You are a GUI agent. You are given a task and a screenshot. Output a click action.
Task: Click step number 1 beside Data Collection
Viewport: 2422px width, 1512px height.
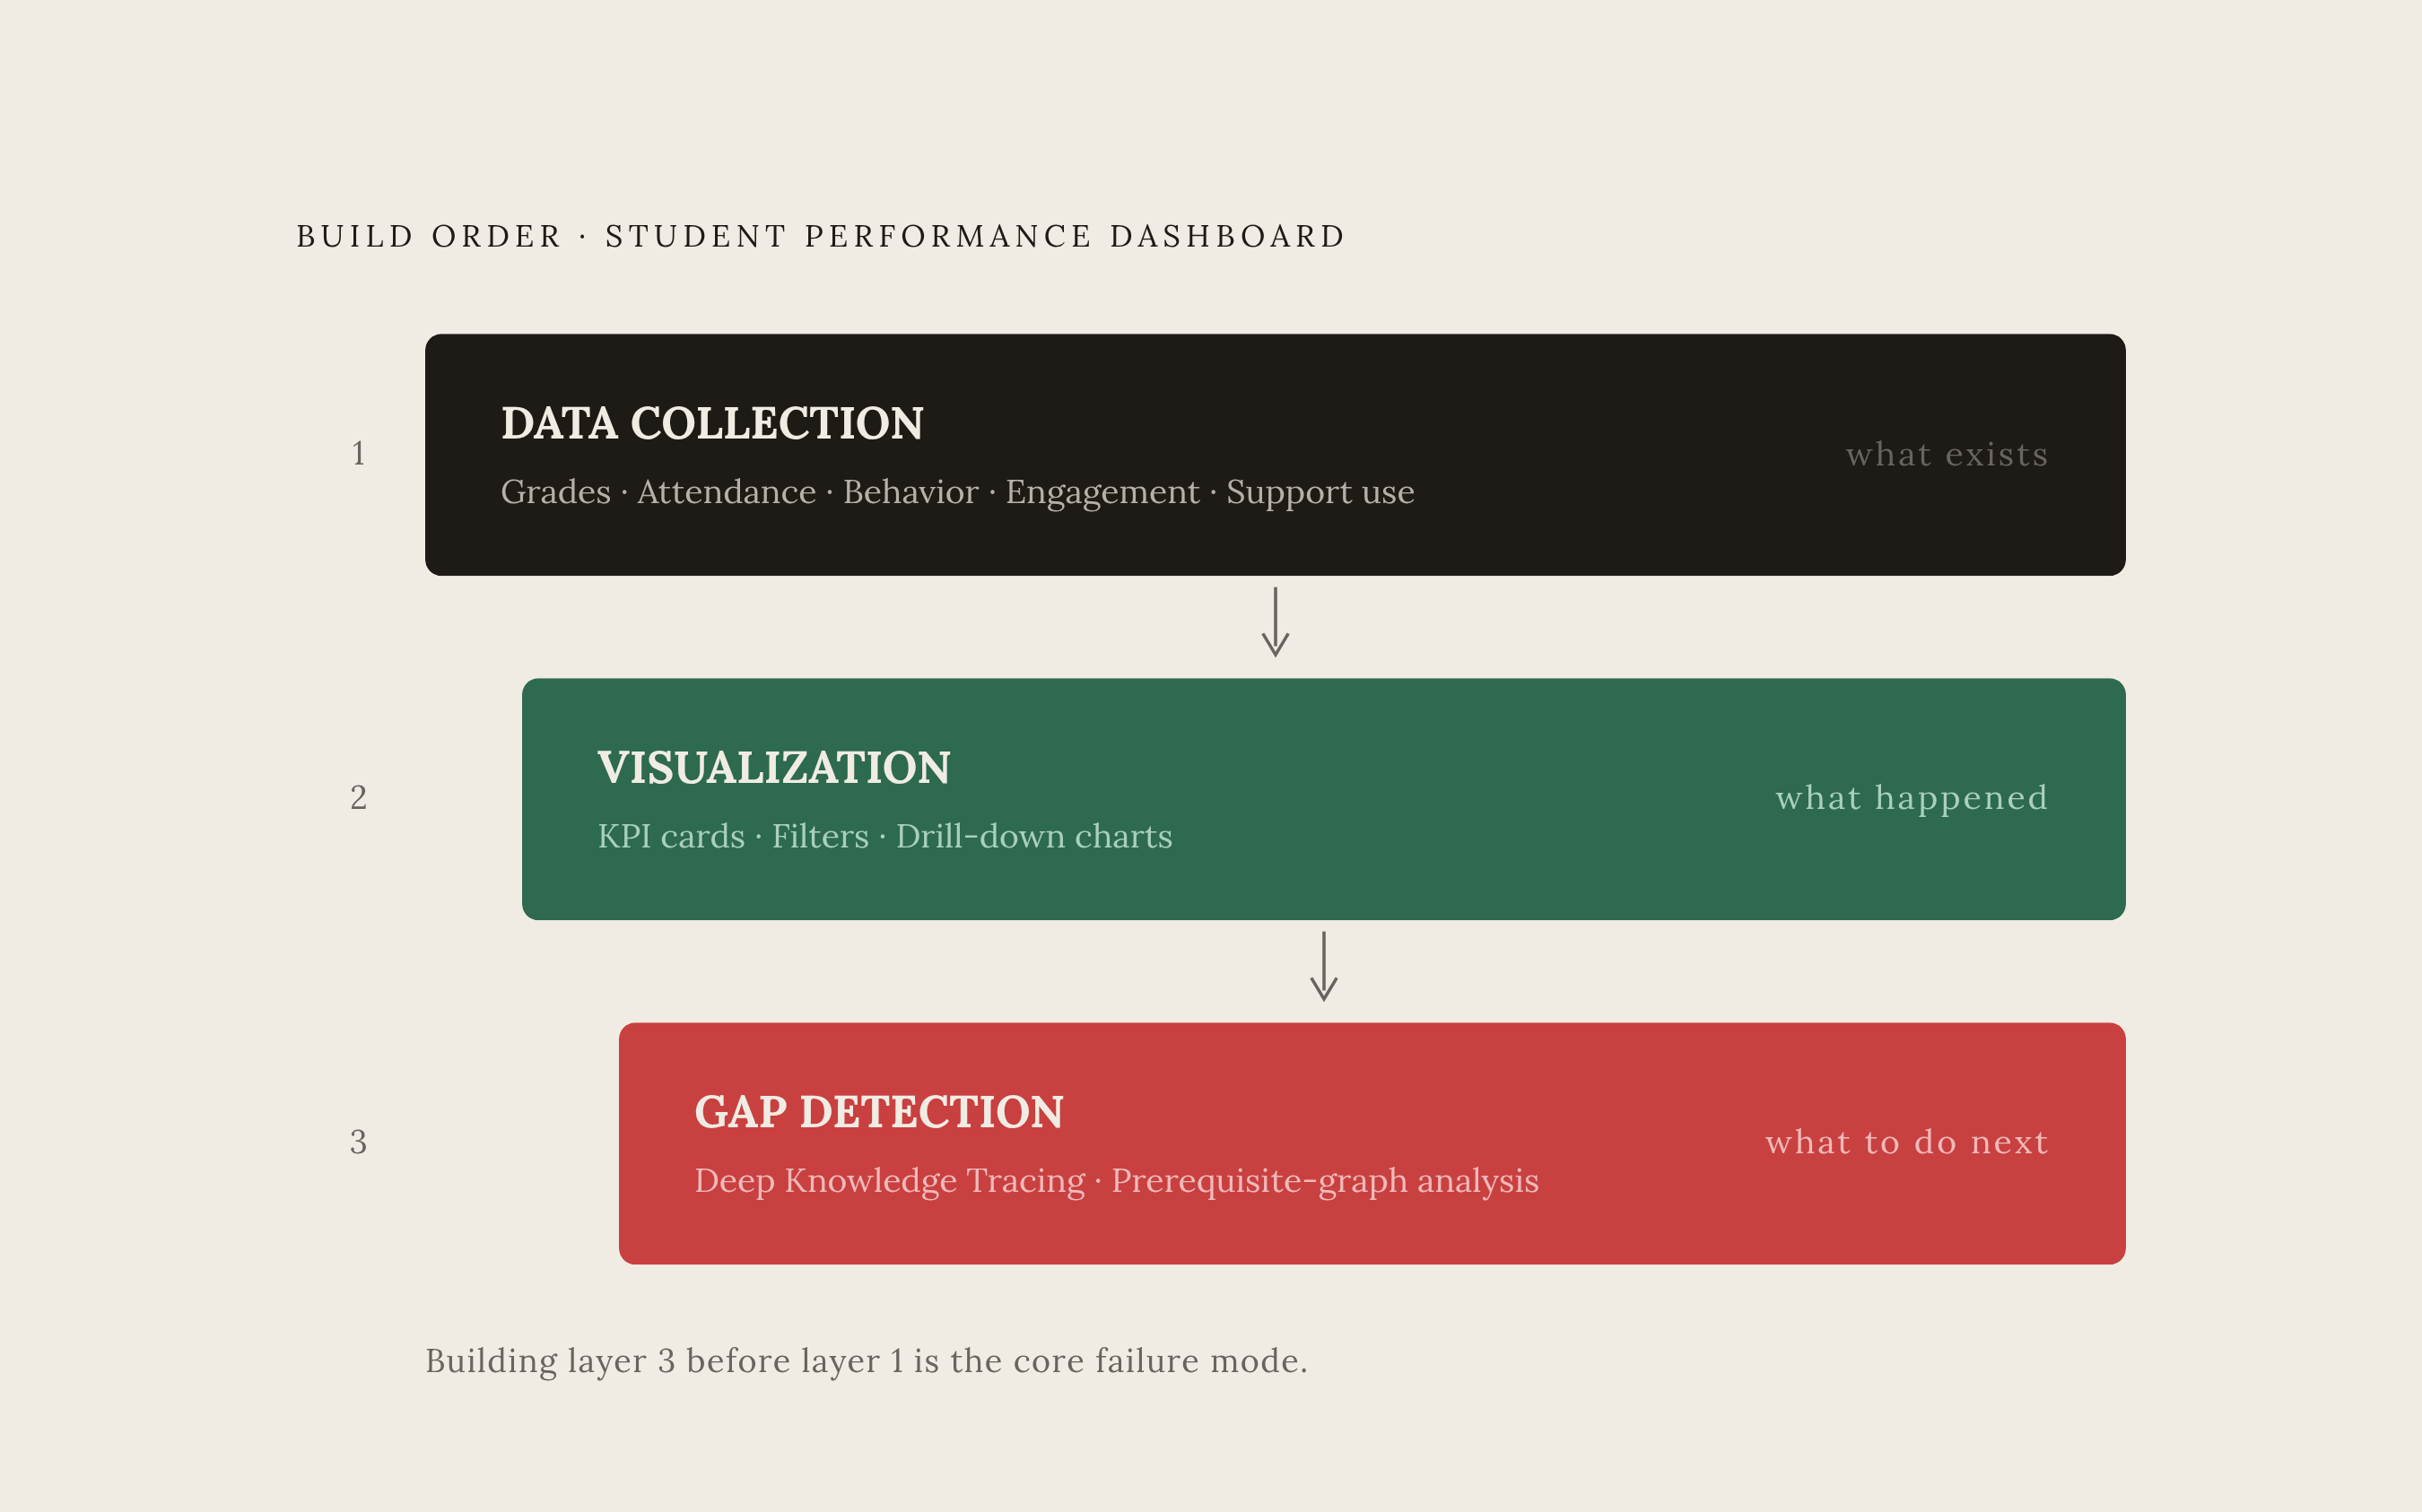pos(358,454)
